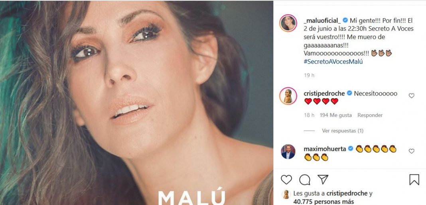View 194 Me gusta on comment

tap(335, 115)
